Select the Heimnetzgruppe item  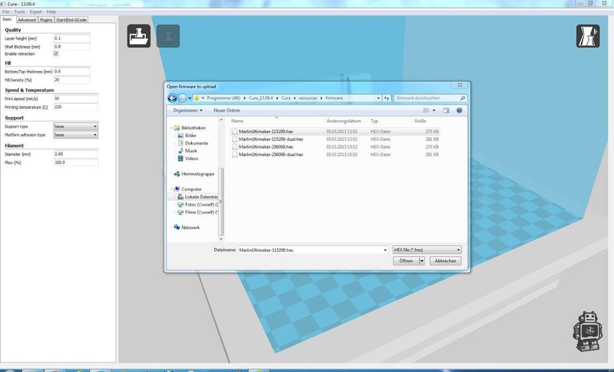197,174
